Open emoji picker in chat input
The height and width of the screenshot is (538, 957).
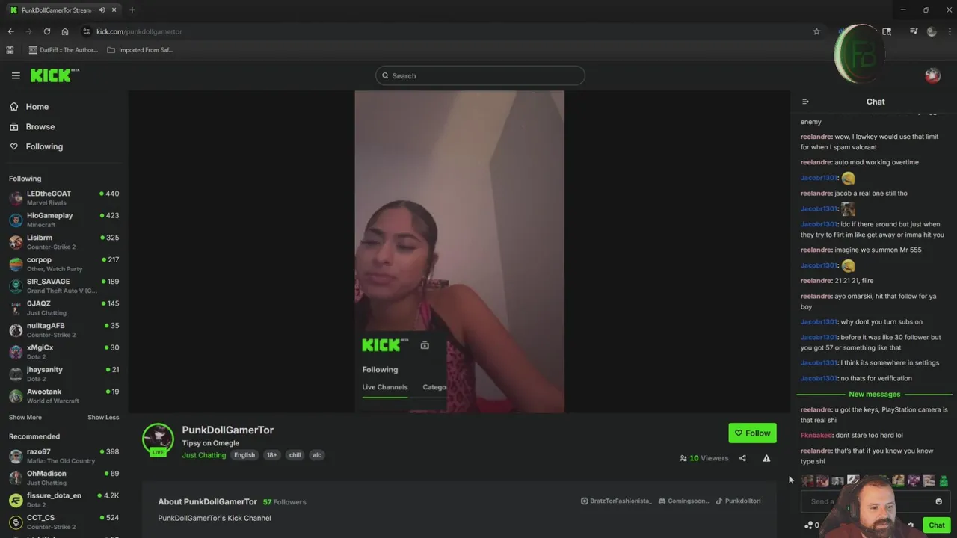click(938, 501)
